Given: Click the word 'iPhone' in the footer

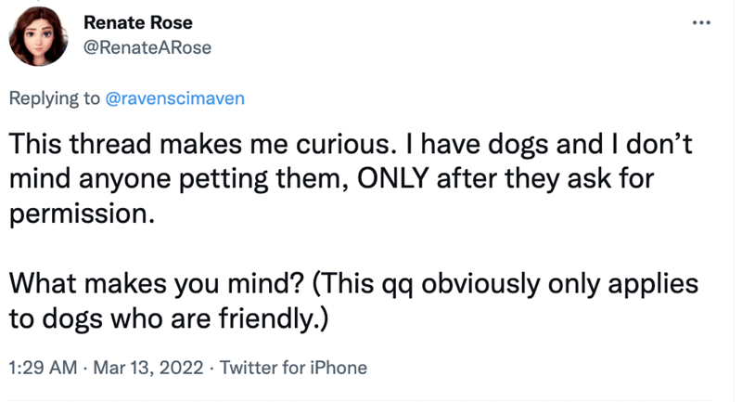Looking at the screenshot, I should tap(339, 368).
